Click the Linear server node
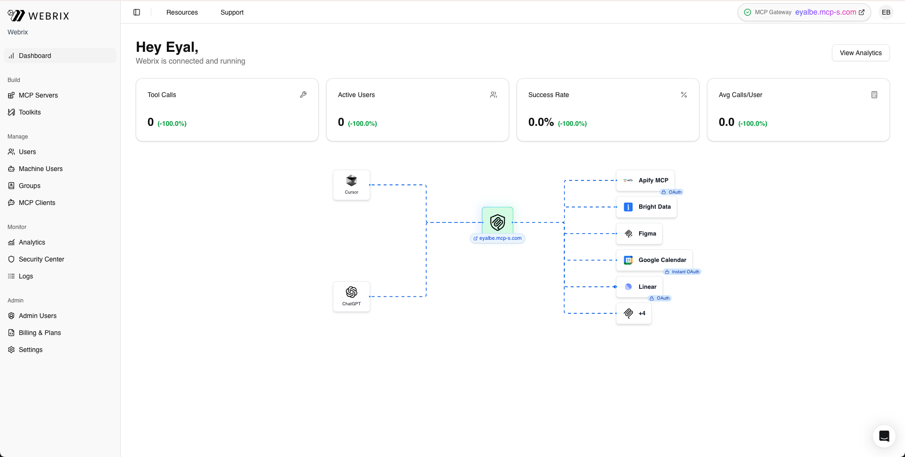The width and height of the screenshot is (905, 457). (x=640, y=287)
